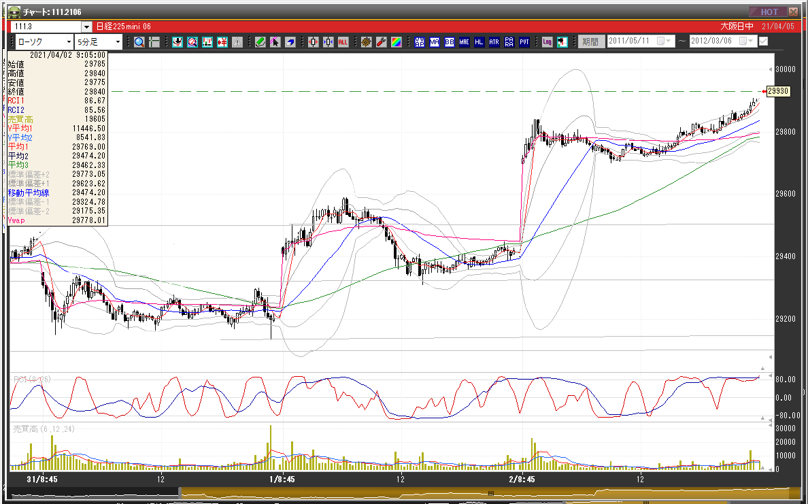Click the Vwap row in the data panel
The image size is (808, 504).
(x=56, y=220)
